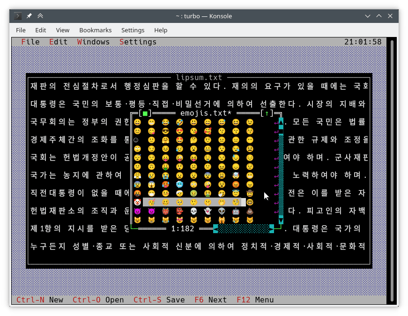Open the Konsole View menu
This screenshot has height=316, width=408.
click(62, 30)
